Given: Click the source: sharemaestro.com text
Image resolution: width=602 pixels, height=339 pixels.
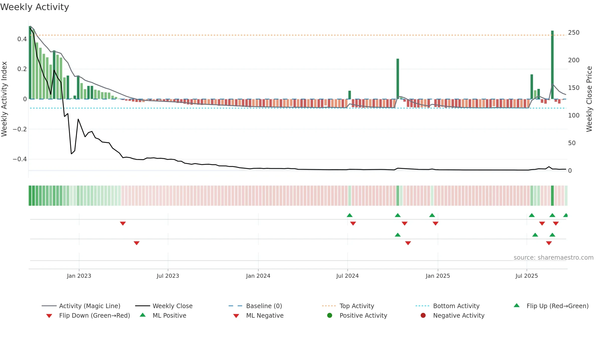Looking at the screenshot, I should click(x=554, y=257).
